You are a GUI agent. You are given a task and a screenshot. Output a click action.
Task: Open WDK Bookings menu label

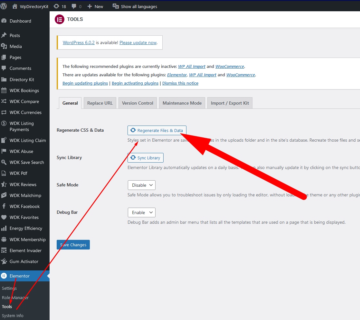(x=24, y=90)
